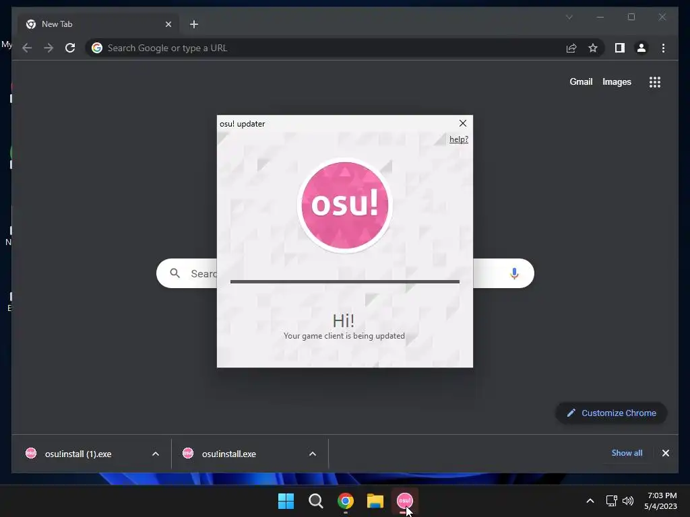Viewport: 690px width, 517px height.
Task: Show all downloads
Action: pos(627,453)
